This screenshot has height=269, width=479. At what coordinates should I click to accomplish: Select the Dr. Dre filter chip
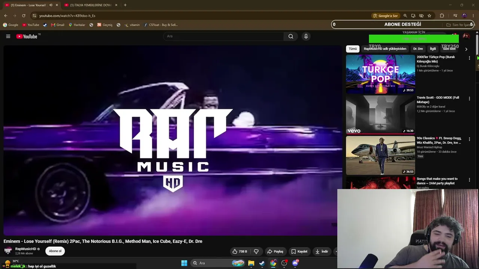tap(418, 49)
